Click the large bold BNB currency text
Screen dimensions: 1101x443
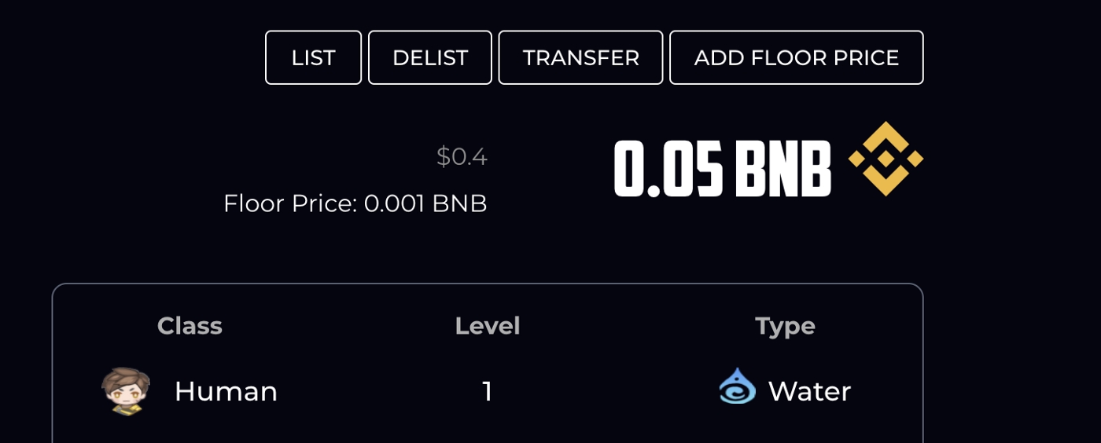[783, 169]
